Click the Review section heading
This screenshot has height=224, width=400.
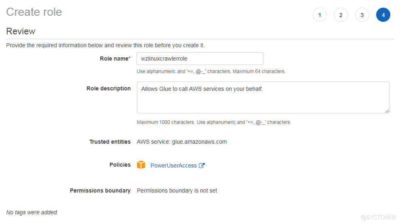(x=21, y=31)
